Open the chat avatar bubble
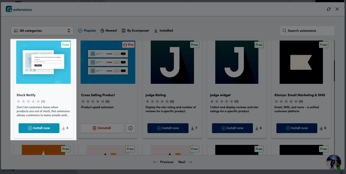 tap(333, 162)
